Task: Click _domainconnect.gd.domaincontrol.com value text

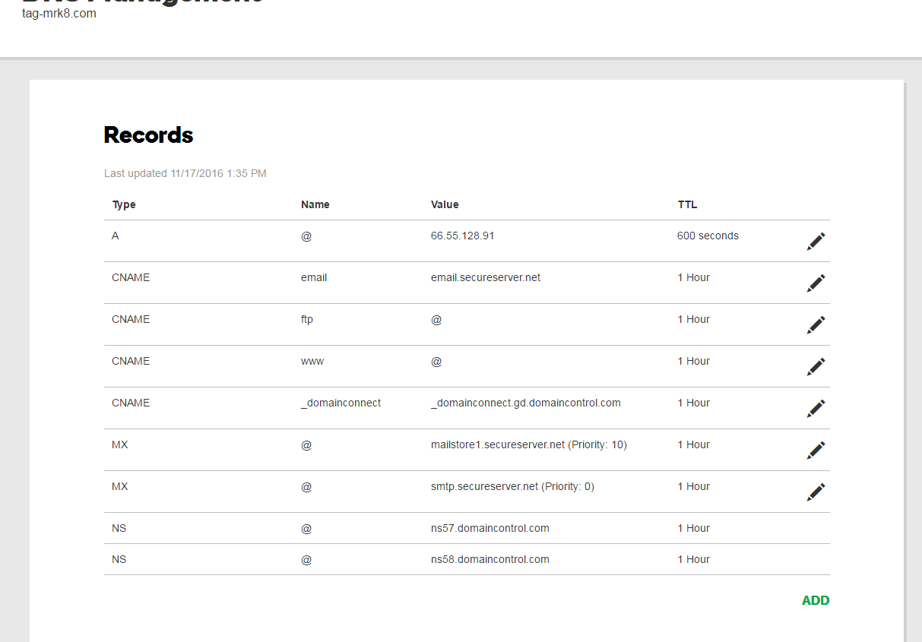Action: point(525,403)
